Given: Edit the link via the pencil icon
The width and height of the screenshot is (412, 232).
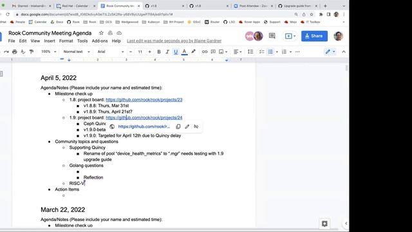Looking at the screenshot, I should 187,126.
